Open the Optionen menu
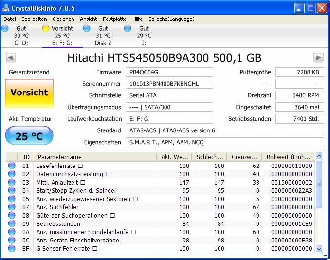 (x=63, y=19)
